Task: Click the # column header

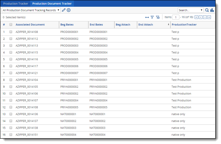Action: (4, 25)
